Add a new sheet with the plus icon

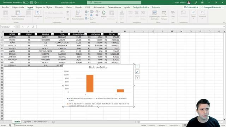click(x=53, y=122)
